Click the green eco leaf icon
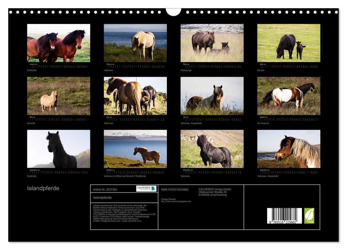This screenshot has width=347, height=250. point(309,216)
